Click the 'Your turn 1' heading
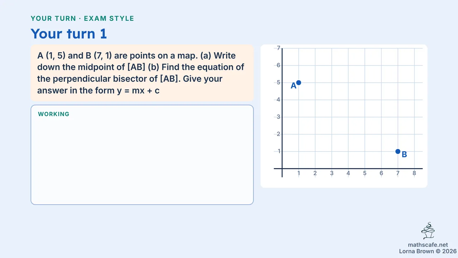The height and width of the screenshot is (258, 458). tap(69, 34)
